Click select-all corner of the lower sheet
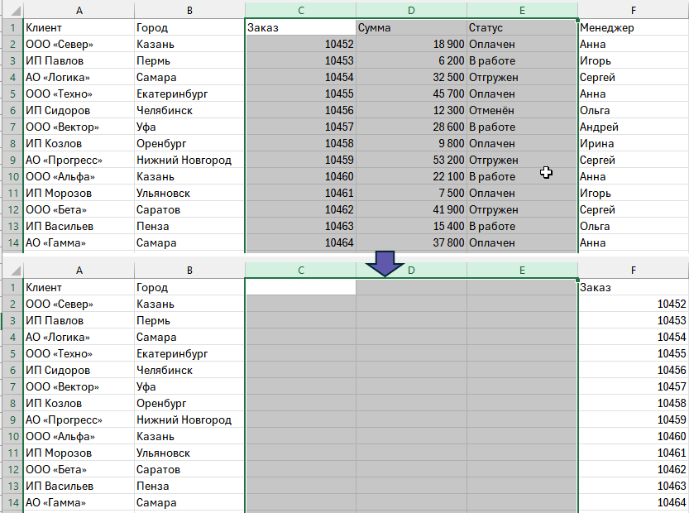The image size is (689, 513). 12,271
